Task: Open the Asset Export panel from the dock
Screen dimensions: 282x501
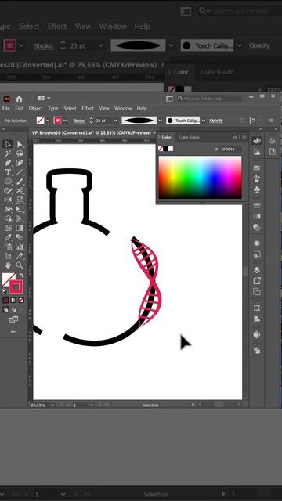Action: tap(257, 281)
